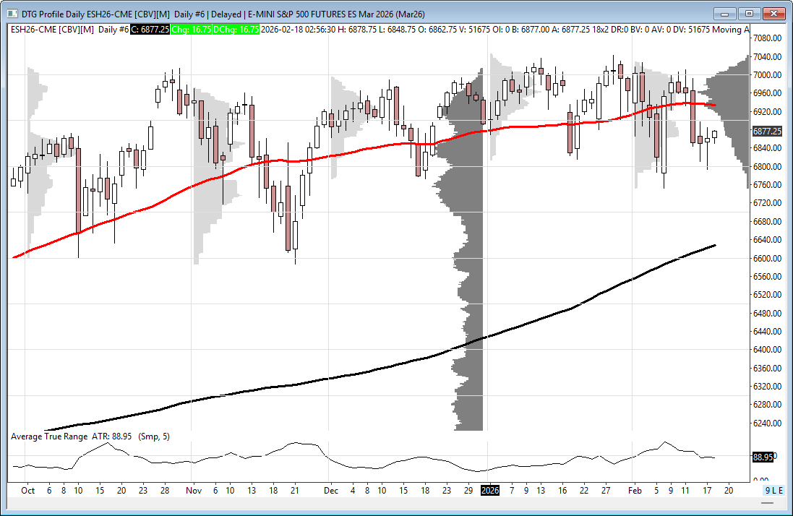Click the Oct label on date axis
The image size is (793, 516).
tap(27, 490)
